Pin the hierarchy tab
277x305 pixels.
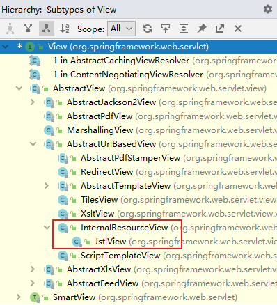click(202, 29)
